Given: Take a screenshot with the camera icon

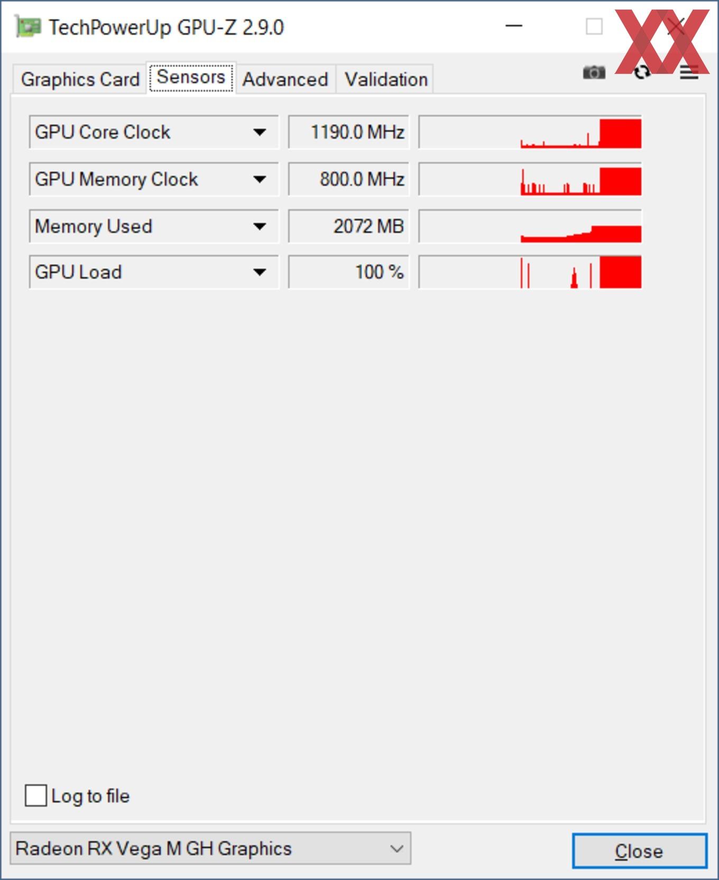Looking at the screenshot, I should pos(594,72).
